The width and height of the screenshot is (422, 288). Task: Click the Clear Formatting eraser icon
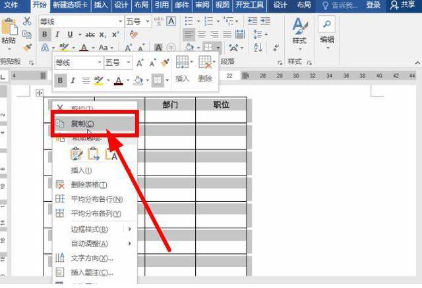133,34
